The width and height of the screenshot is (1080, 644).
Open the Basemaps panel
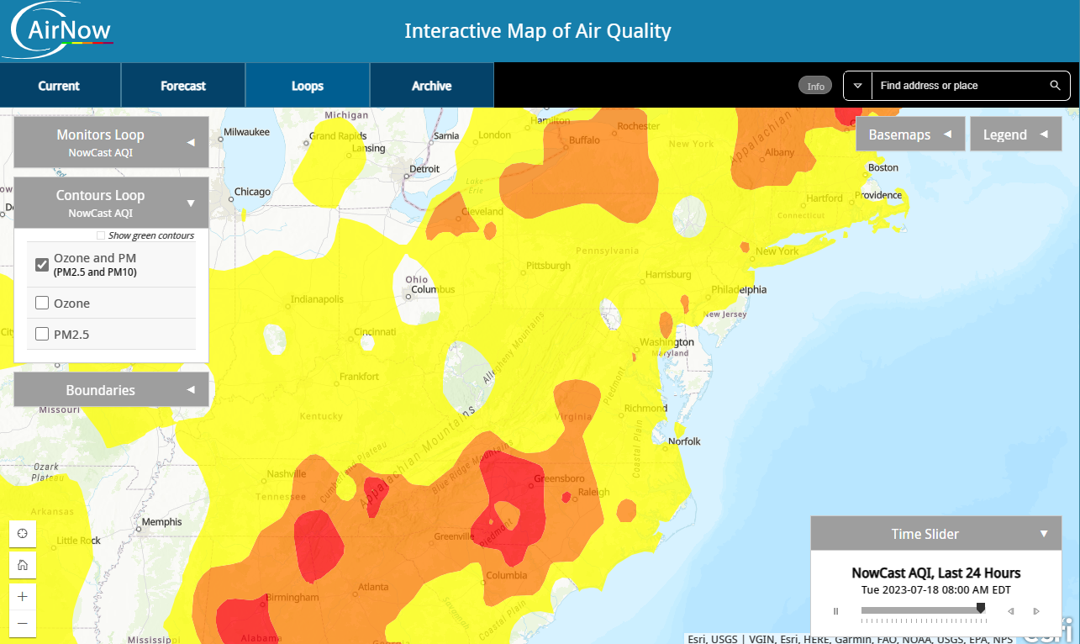click(x=910, y=134)
